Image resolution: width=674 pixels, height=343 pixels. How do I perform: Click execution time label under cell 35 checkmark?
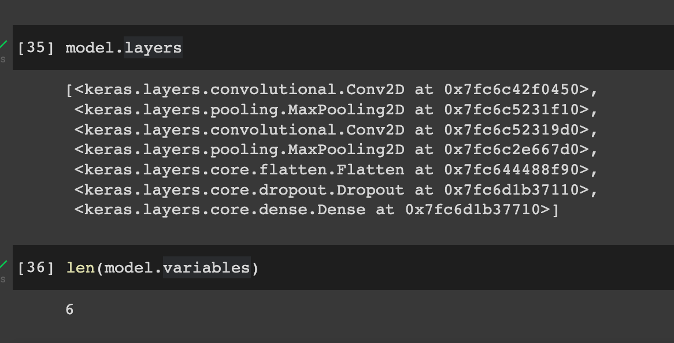coord(2,59)
